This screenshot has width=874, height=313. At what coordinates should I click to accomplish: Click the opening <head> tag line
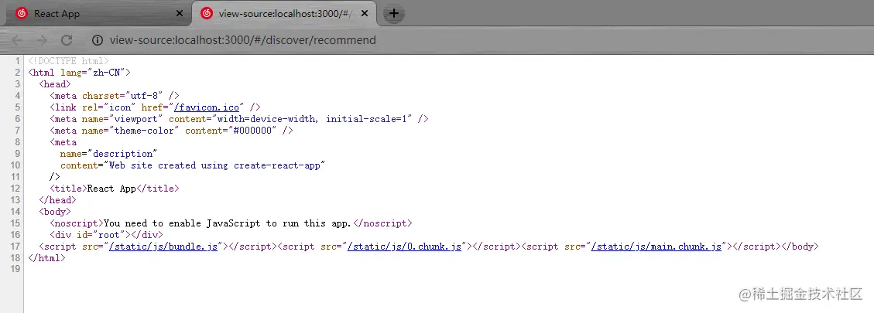coord(55,84)
